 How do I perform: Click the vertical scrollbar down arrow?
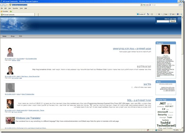(182, 128)
